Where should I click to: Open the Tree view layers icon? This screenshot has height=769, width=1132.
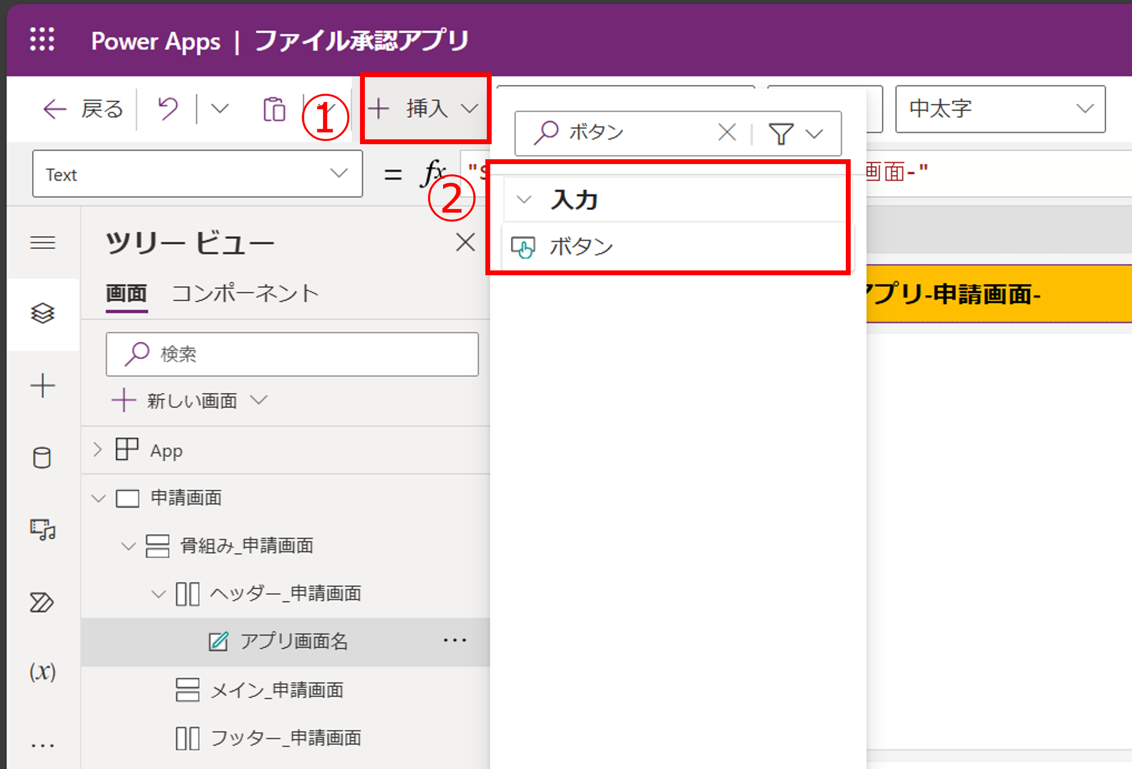click(43, 314)
